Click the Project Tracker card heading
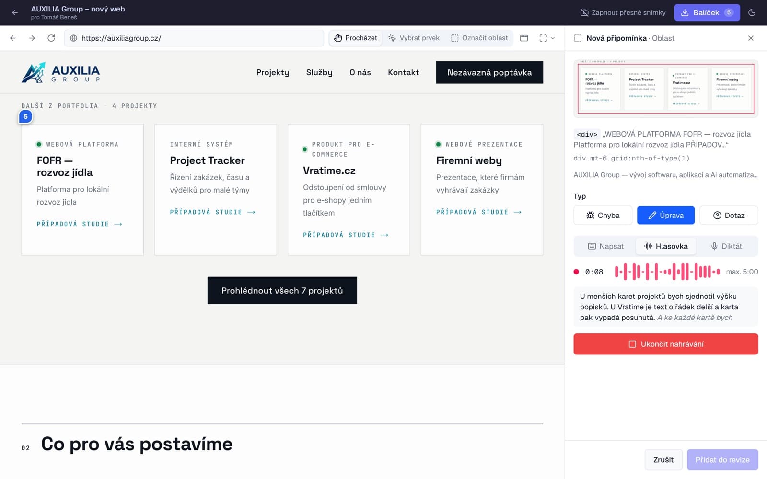This screenshot has height=479, width=767. point(207,160)
